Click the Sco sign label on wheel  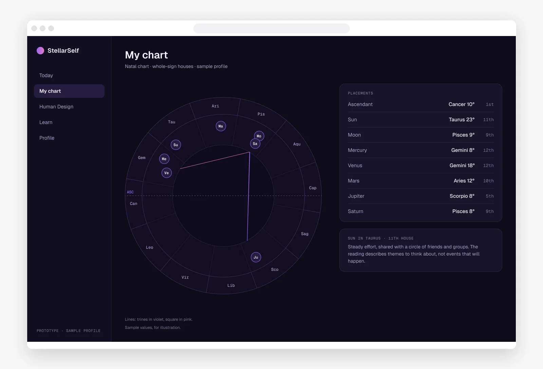275,269
